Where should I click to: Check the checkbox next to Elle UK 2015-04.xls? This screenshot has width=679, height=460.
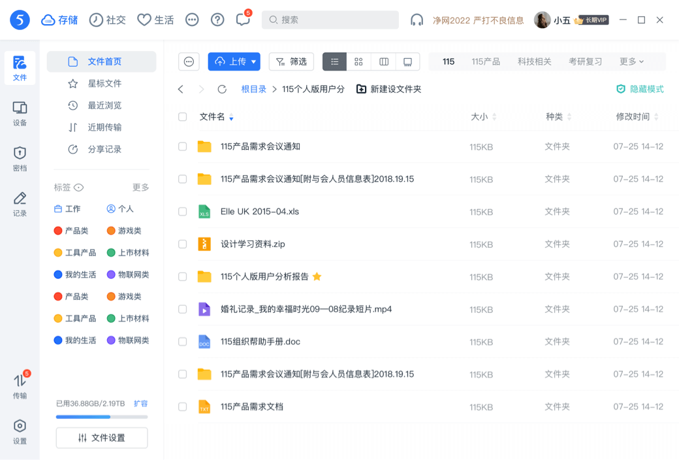click(183, 212)
